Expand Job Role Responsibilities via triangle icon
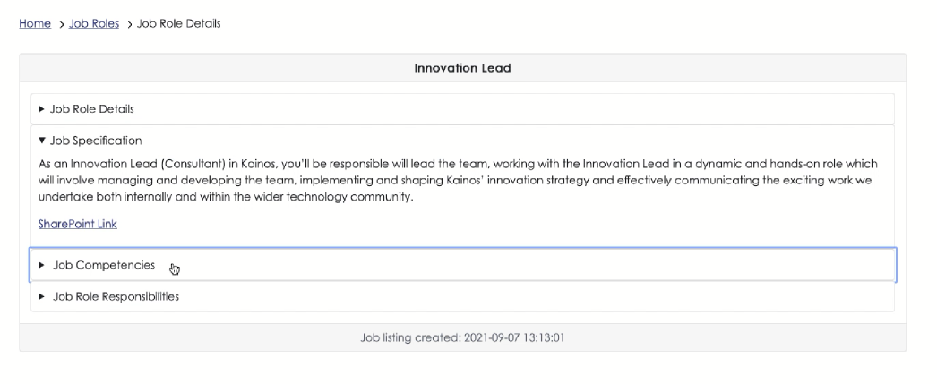 click(41, 297)
